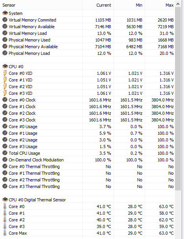Click the Core #0 thermometer icon

pyautogui.click(x=5, y=206)
